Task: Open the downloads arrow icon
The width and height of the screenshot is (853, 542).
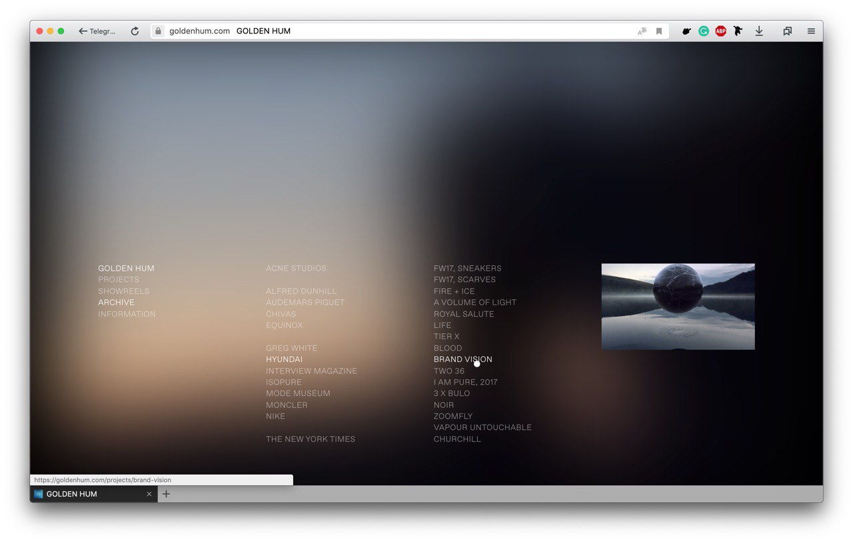Action: pyautogui.click(x=759, y=31)
